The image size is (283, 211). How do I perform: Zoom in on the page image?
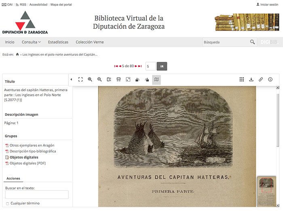coord(90,79)
